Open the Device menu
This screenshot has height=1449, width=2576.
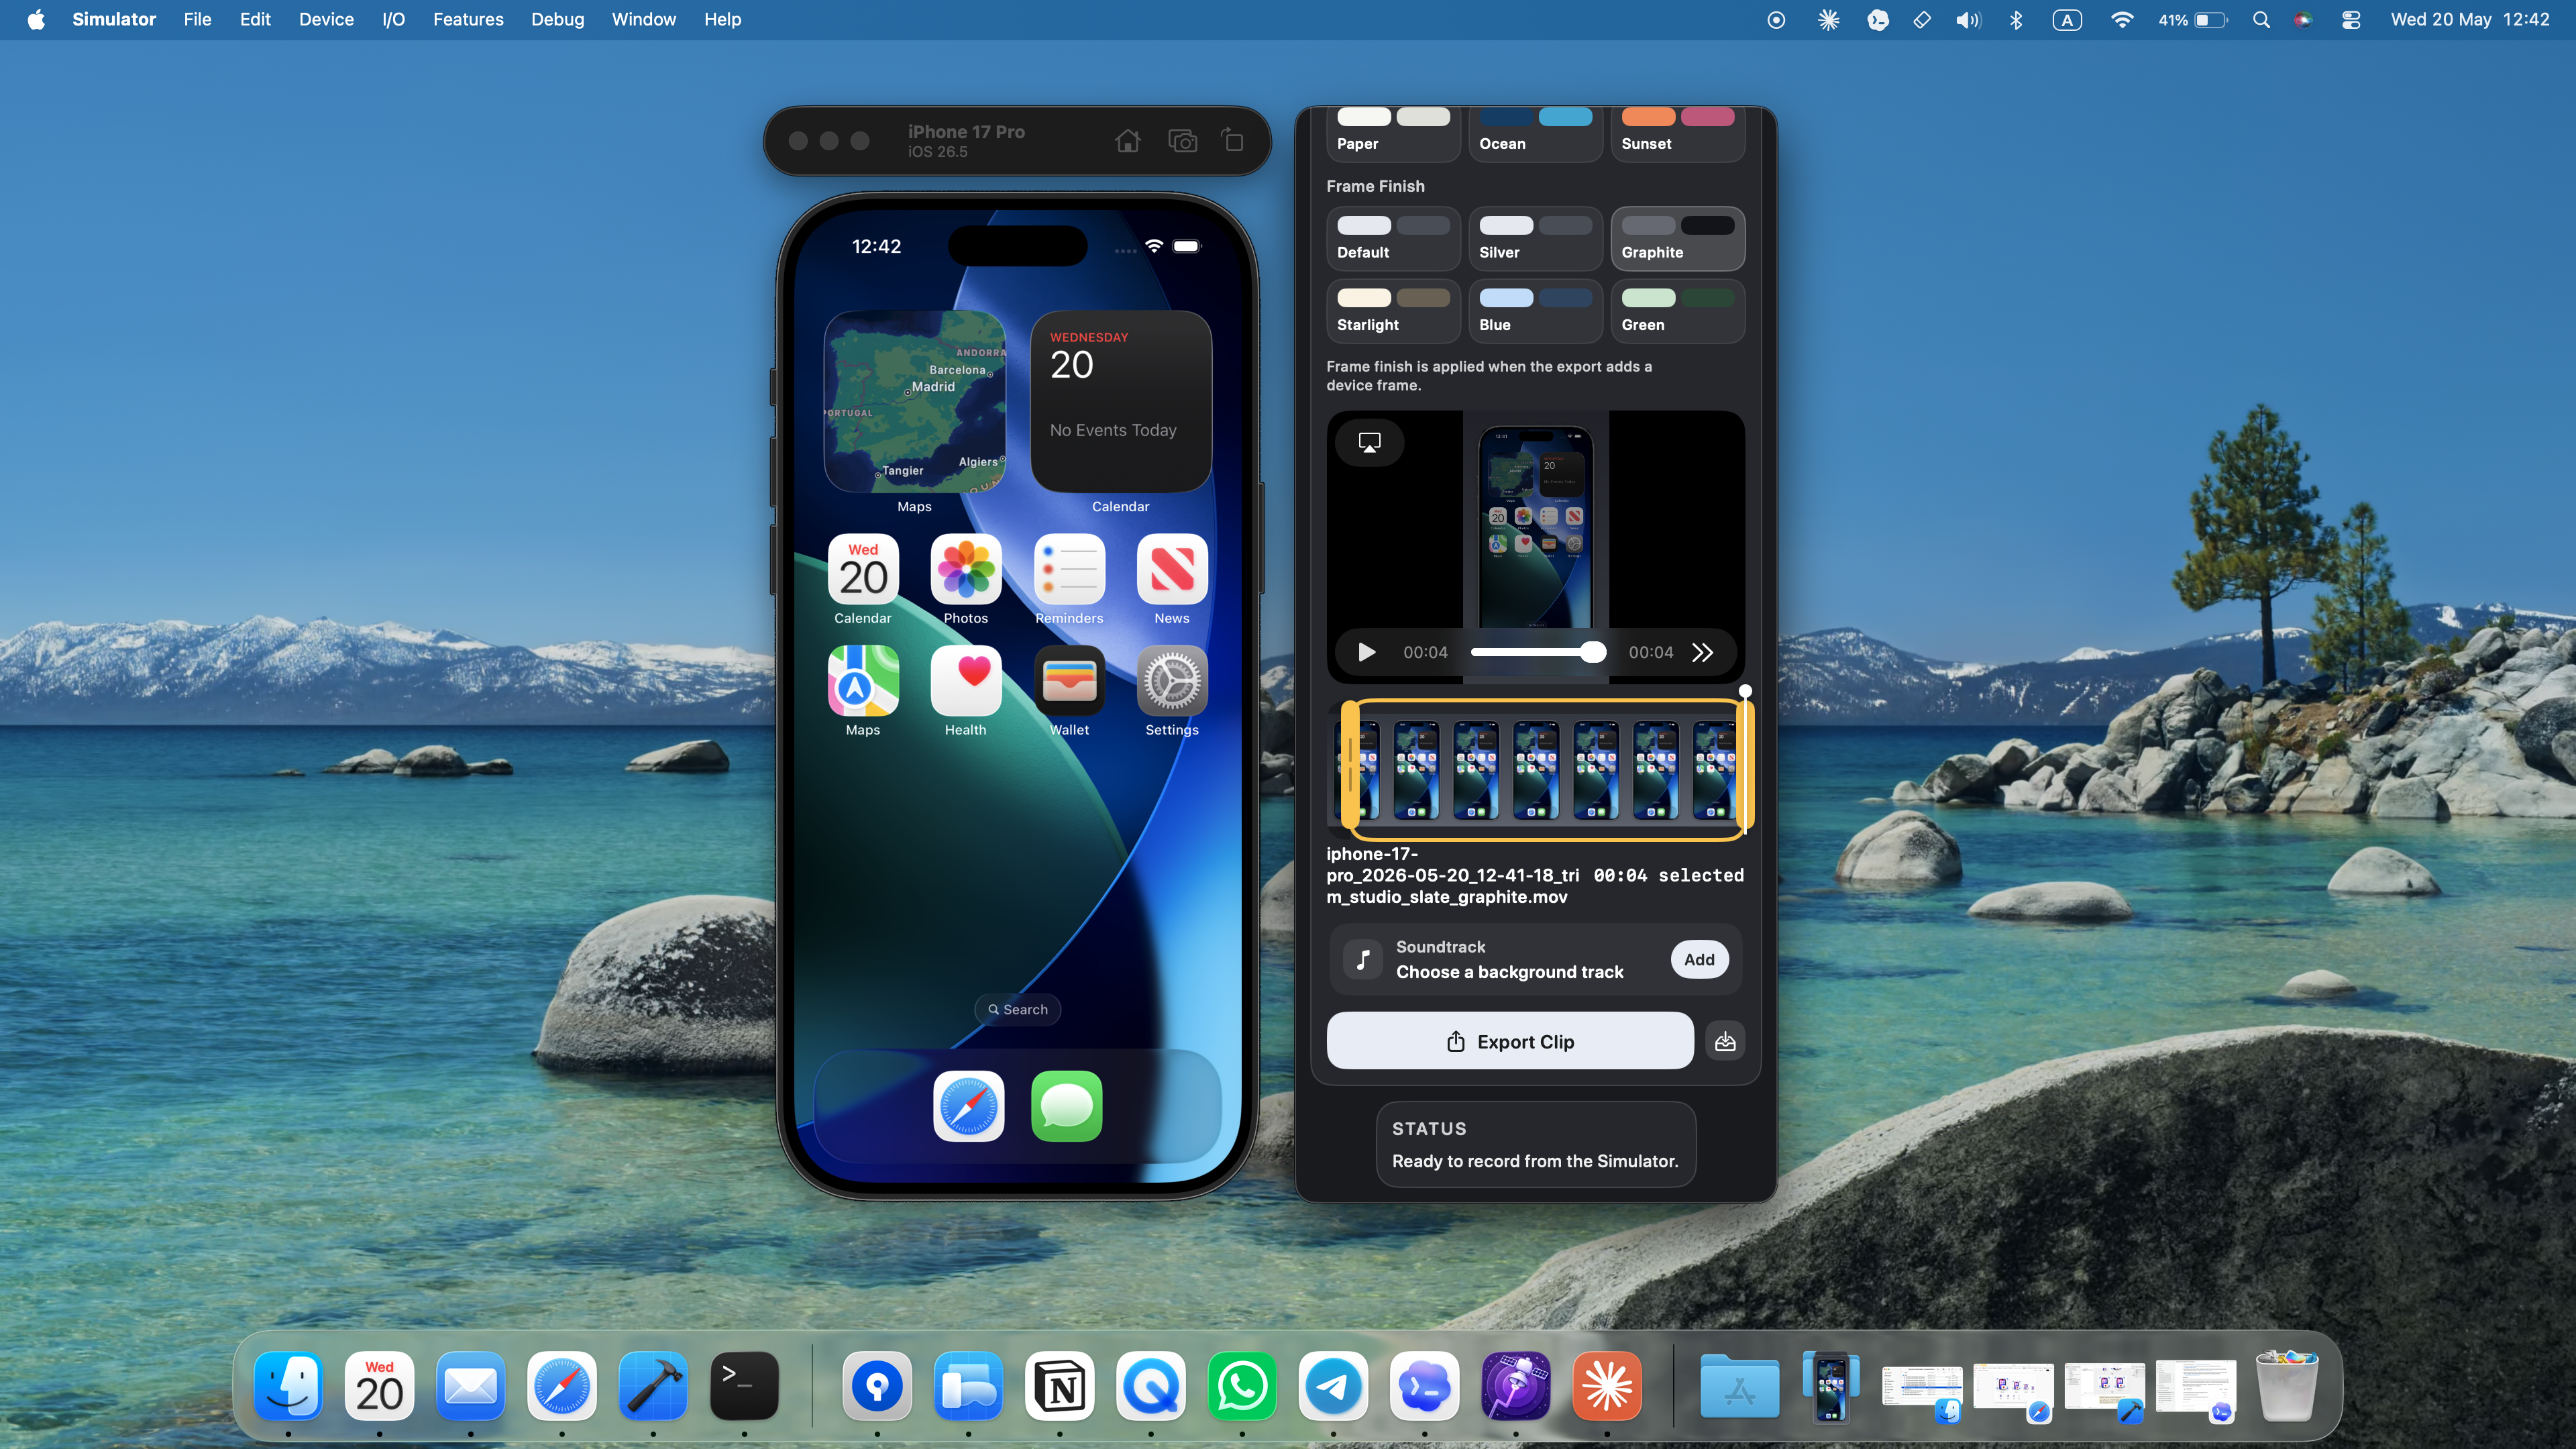pos(326,20)
